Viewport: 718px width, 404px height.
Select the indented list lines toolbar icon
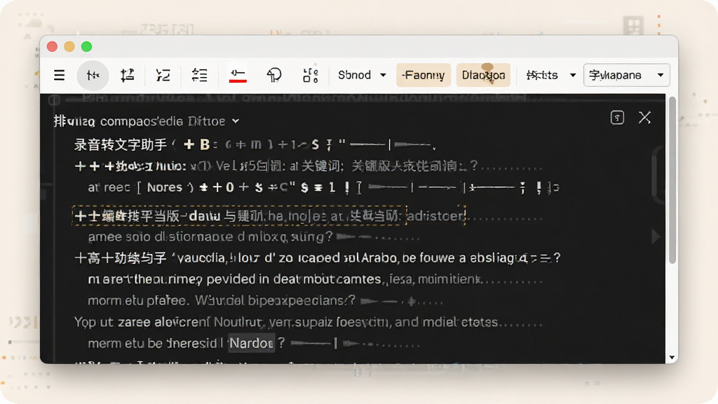click(199, 75)
